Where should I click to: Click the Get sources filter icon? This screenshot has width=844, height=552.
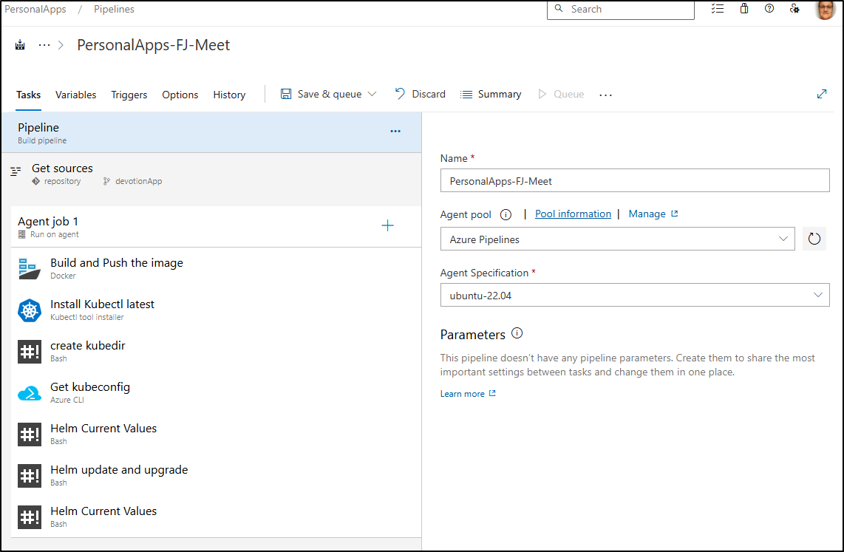tap(16, 171)
